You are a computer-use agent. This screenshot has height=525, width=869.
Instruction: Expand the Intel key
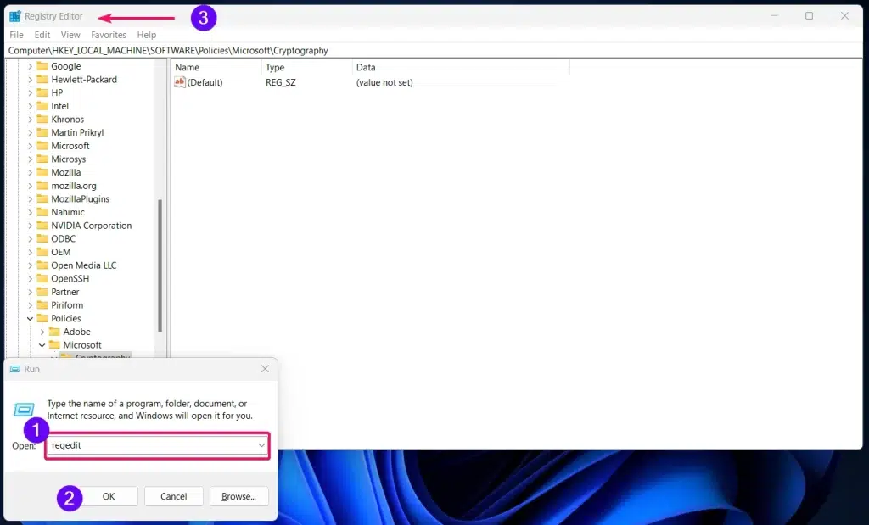coord(30,106)
